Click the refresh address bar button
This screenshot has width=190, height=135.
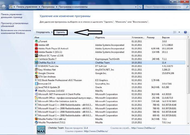[x=140, y=7]
